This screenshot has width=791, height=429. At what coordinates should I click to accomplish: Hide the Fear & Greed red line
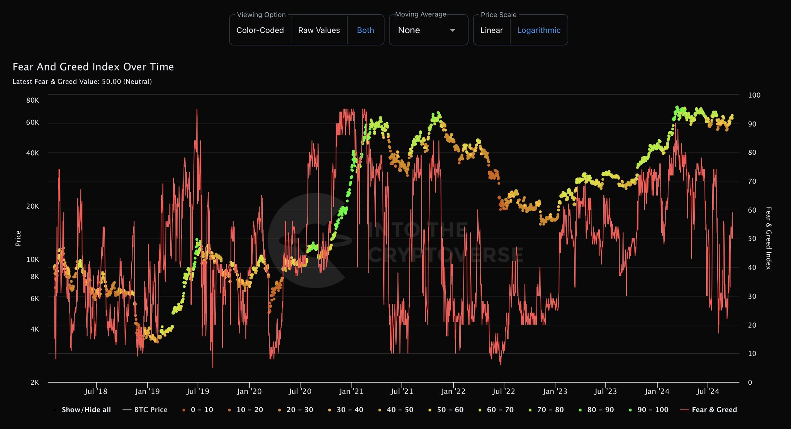click(714, 410)
